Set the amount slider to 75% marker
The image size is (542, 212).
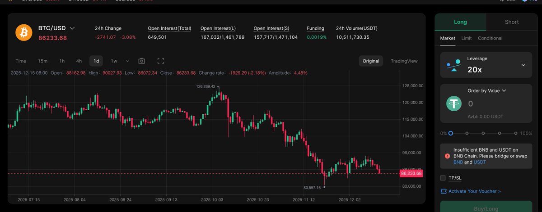(x=500, y=133)
